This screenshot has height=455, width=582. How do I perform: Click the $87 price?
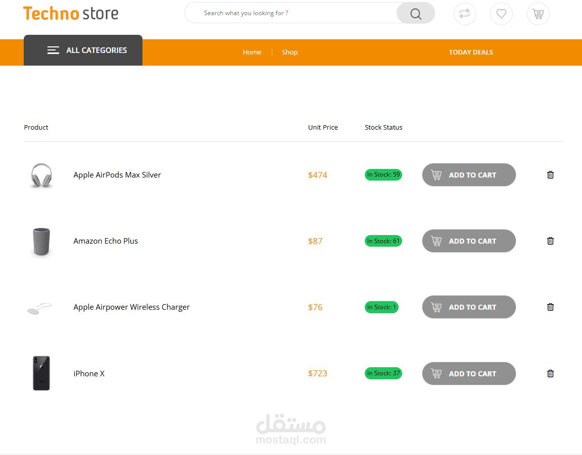pyautogui.click(x=315, y=241)
